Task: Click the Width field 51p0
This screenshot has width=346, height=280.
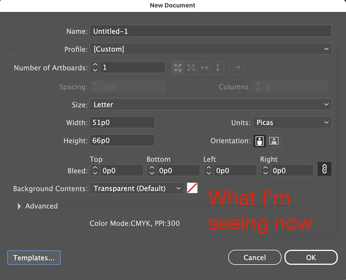Action: coord(122,122)
